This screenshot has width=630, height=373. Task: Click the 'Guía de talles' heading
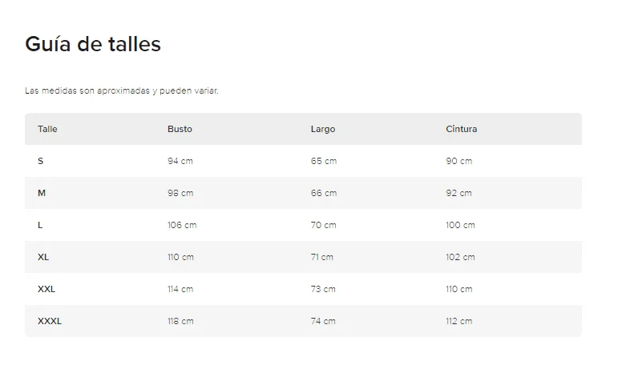(93, 45)
